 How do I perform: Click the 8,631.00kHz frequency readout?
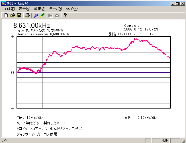click(x=32, y=25)
